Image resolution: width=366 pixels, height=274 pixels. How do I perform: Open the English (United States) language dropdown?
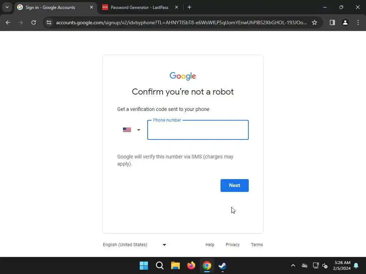coord(134,245)
